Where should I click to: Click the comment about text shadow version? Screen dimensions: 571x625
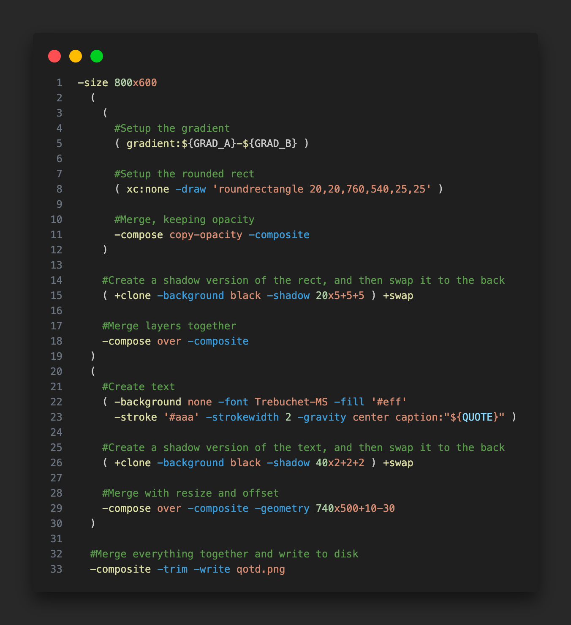[x=303, y=448]
